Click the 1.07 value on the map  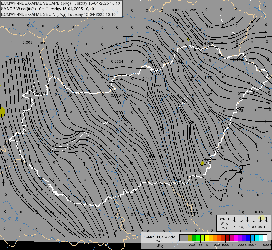(208, 94)
